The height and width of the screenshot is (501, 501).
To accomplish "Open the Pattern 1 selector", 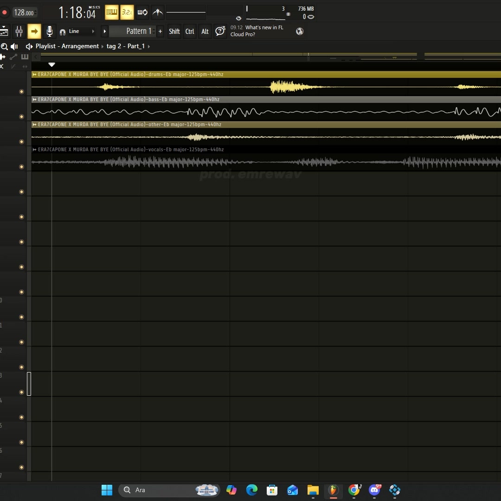I will coord(132,32).
